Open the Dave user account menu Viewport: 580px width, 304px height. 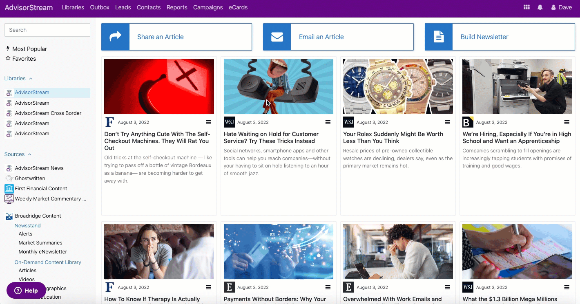pos(562,7)
